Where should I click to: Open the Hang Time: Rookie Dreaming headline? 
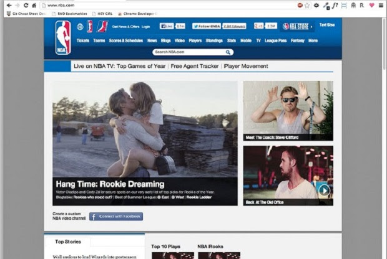click(x=110, y=184)
